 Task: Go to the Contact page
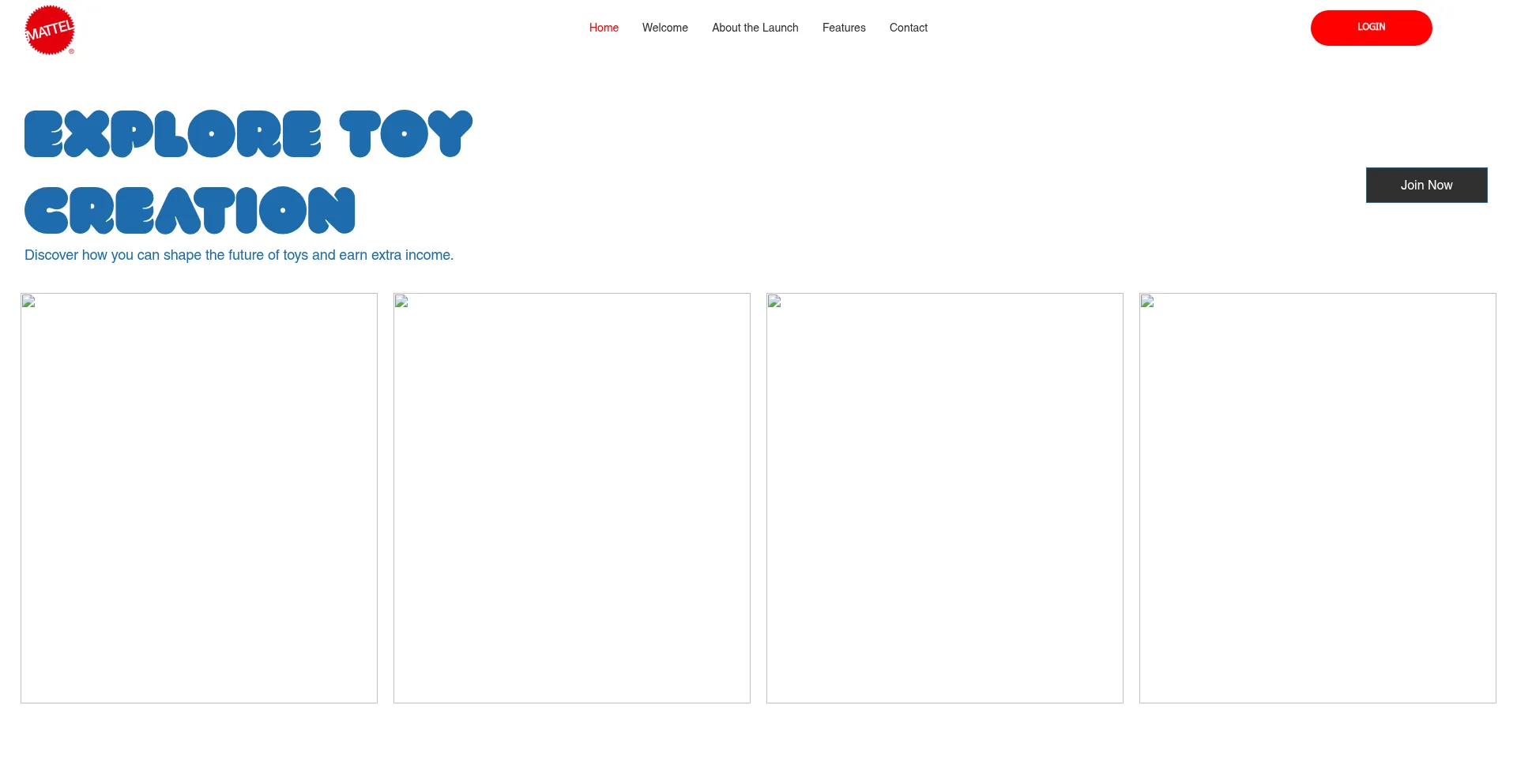pos(908,28)
